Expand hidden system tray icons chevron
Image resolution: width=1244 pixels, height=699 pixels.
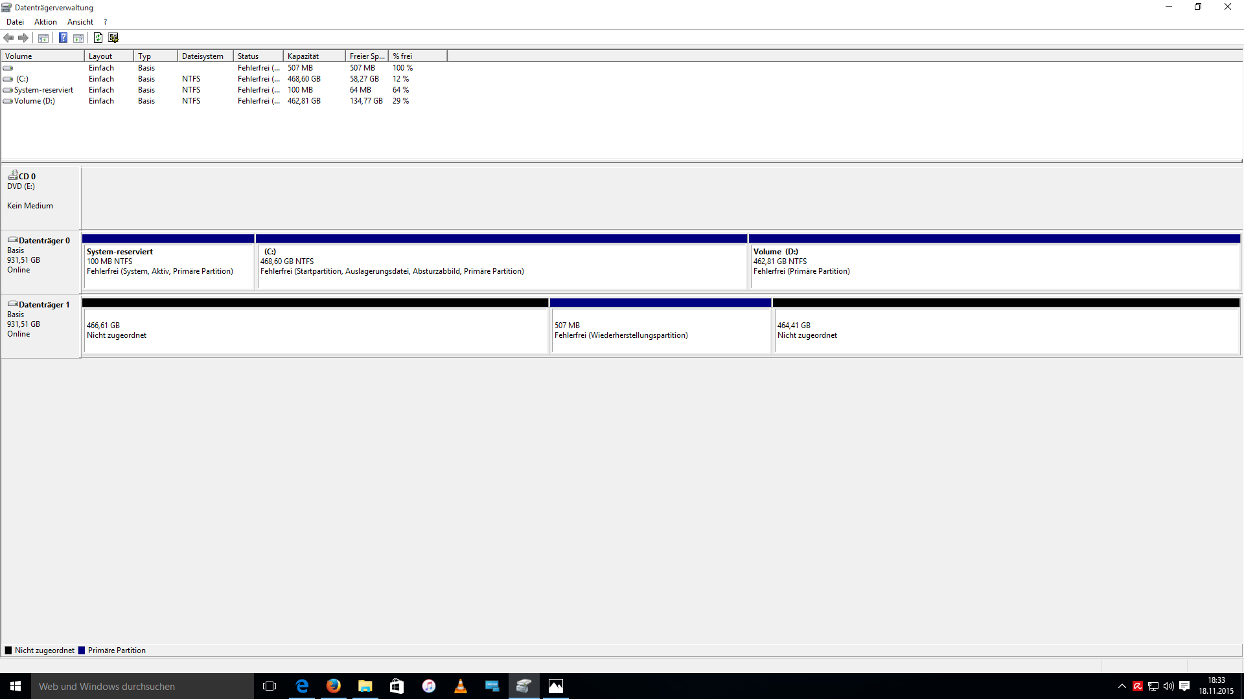click(1122, 686)
